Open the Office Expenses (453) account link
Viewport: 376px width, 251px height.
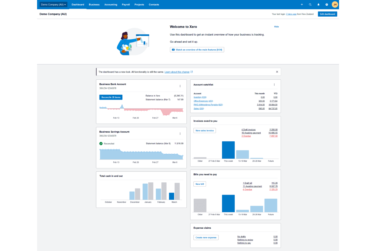pyautogui.click(x=203, y=101)
